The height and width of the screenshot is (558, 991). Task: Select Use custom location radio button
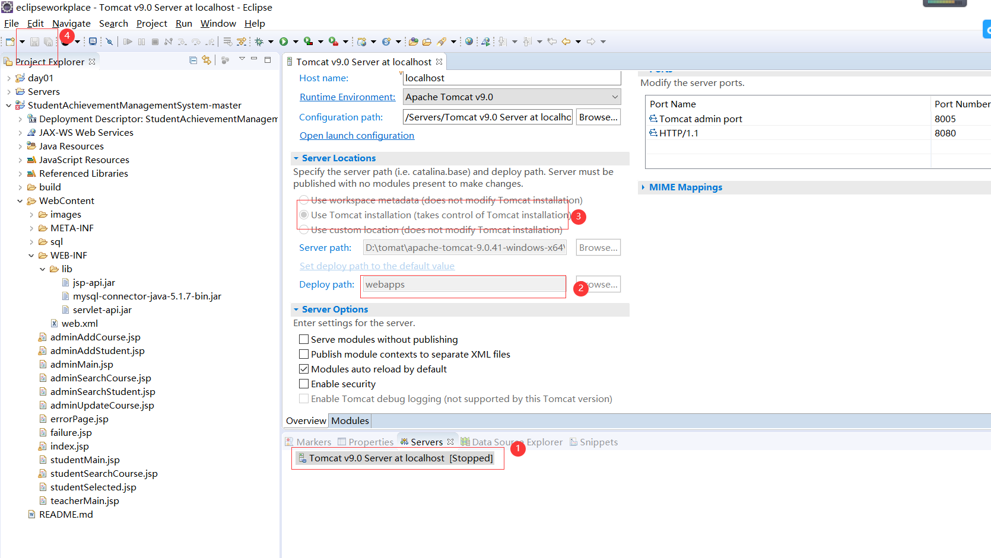coord(304,229)
